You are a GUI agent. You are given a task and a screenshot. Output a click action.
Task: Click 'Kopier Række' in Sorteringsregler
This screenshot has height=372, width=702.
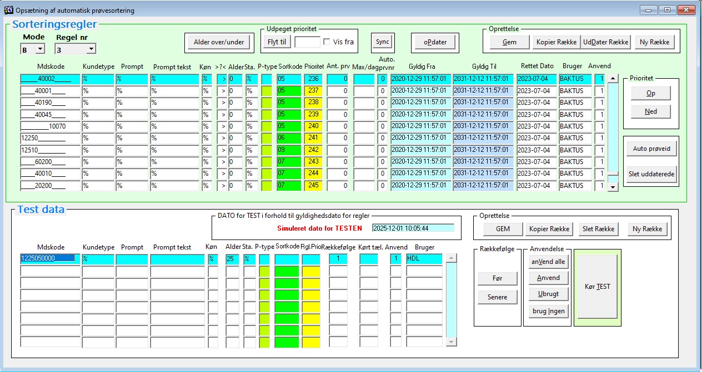tap(556, 42)
